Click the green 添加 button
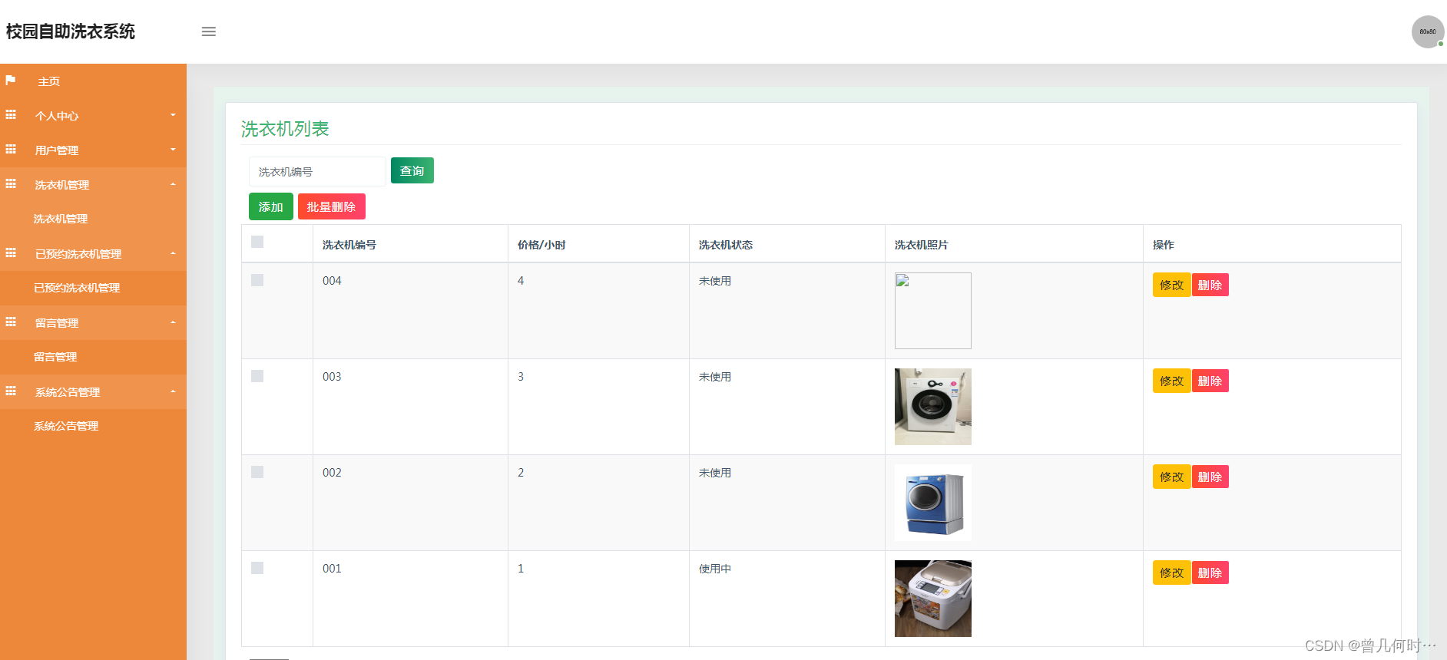Screen dimensions: 1447x660 point(271,206)
